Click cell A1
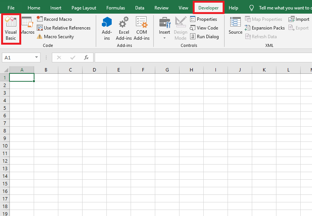312x216 pixels. (x=22, y=77)
